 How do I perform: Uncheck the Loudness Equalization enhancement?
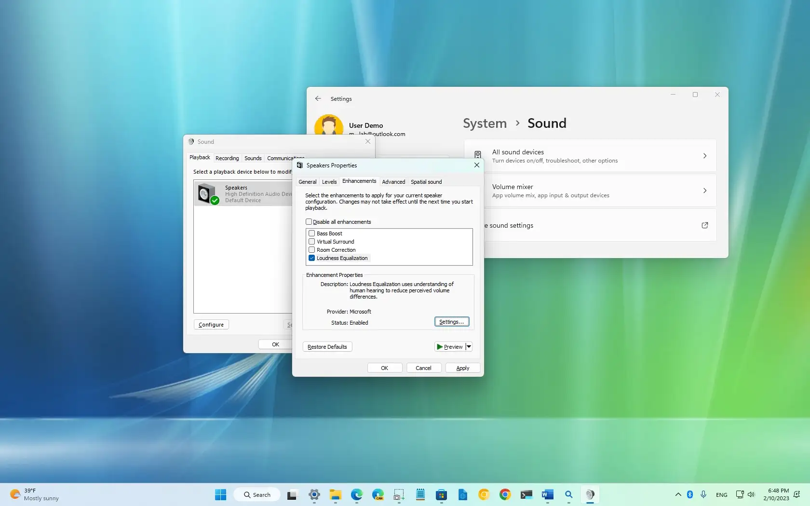pos(312,258)
